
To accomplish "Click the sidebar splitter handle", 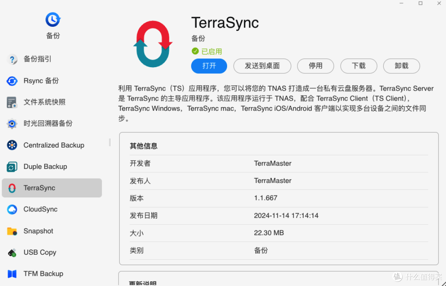I will pos(110,143).
